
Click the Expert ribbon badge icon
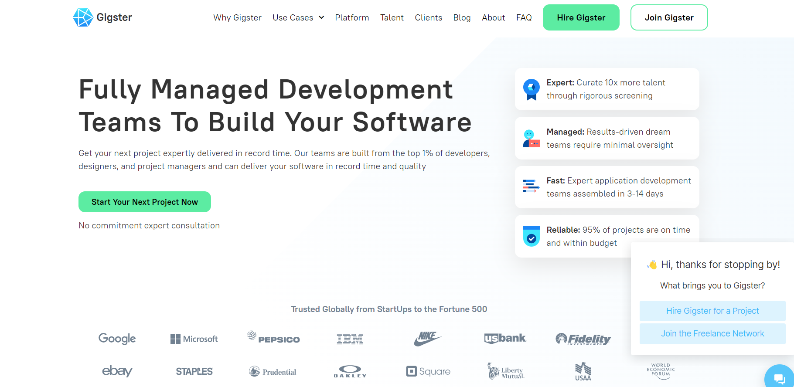tap(531, 89)
